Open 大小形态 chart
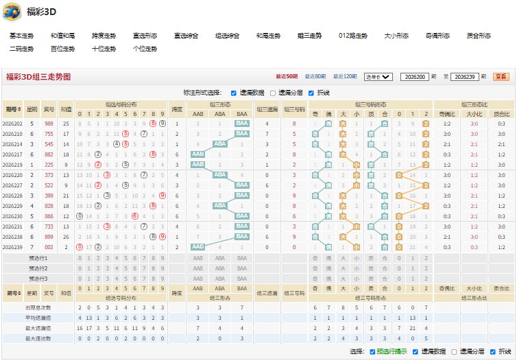The height and width of the screenshot is (361, 517). [x=396, y=36]
